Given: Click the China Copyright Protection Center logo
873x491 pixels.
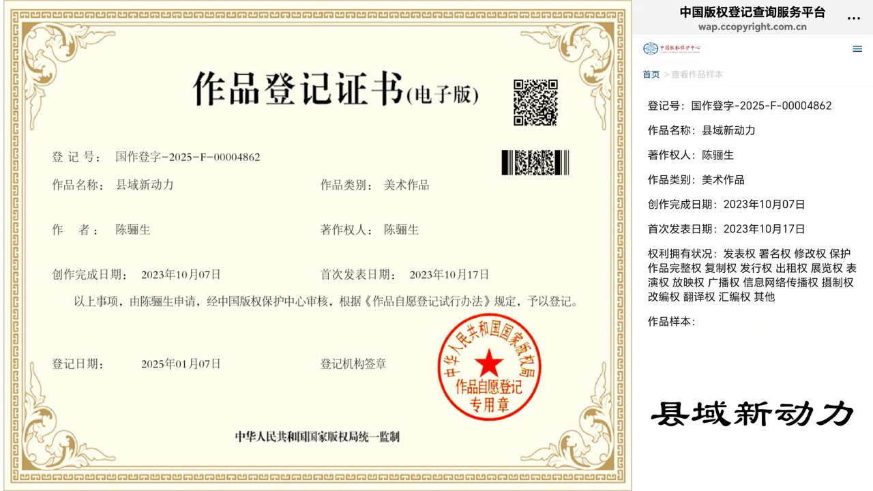Looking at the screenshot, I should point(671,48).
